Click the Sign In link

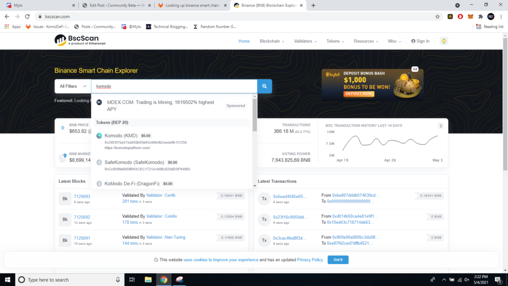click(420, 41)
